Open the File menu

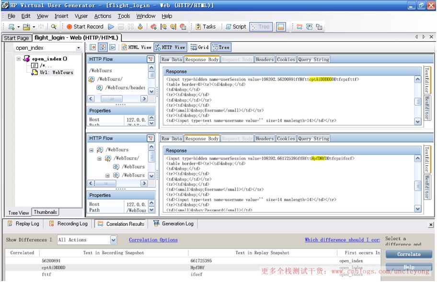pyautogui.click(x=11, y=16)
